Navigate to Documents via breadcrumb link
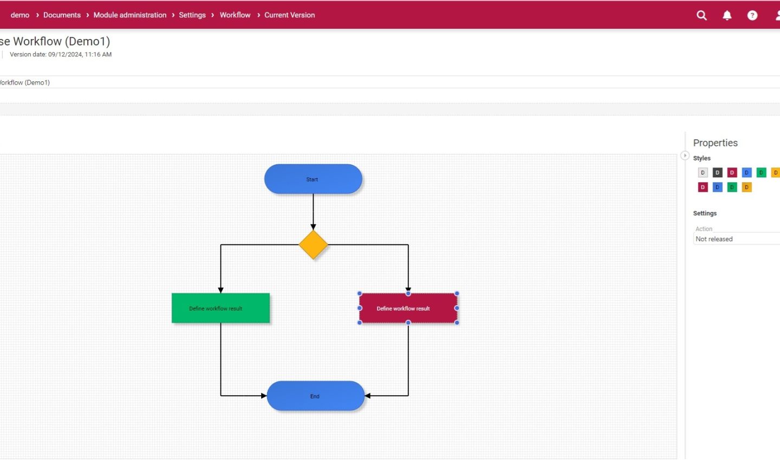780x465 pixels. (62, 15)
